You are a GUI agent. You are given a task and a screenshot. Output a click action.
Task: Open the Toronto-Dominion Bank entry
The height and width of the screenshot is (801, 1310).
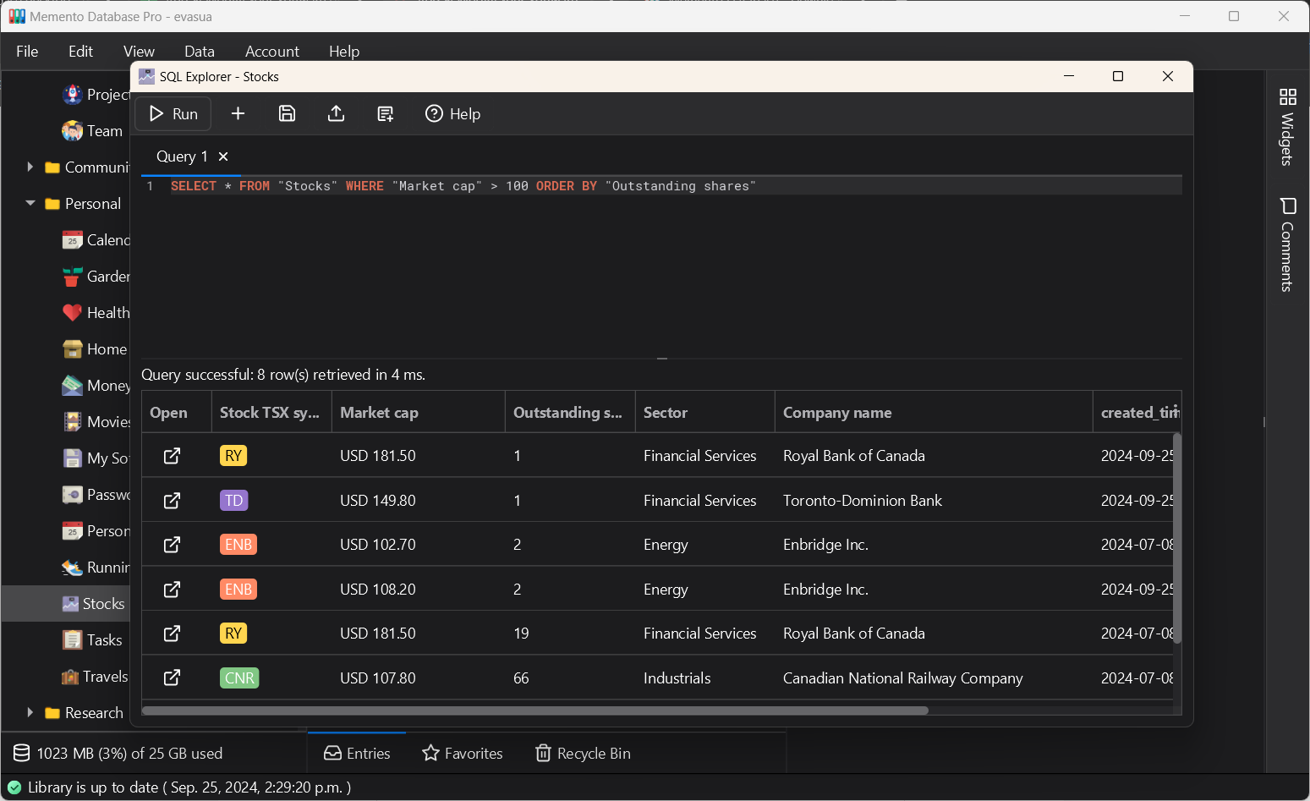[172, 501]
